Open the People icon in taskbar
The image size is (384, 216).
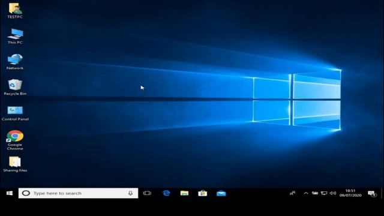click(x=293, y=193)
